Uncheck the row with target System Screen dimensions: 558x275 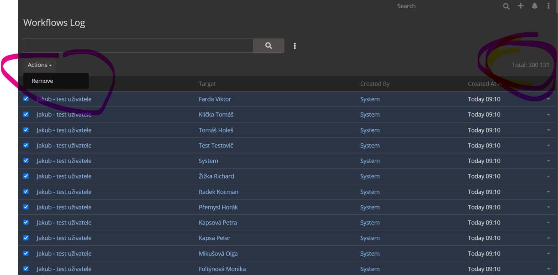click(x=26, y=161)
